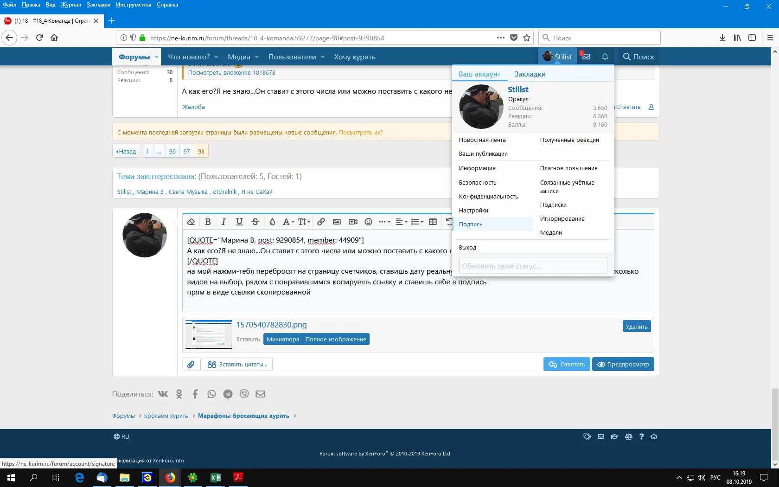The image size is (779, 487).
Task: Click the status update input field
Action: point(533,266)
